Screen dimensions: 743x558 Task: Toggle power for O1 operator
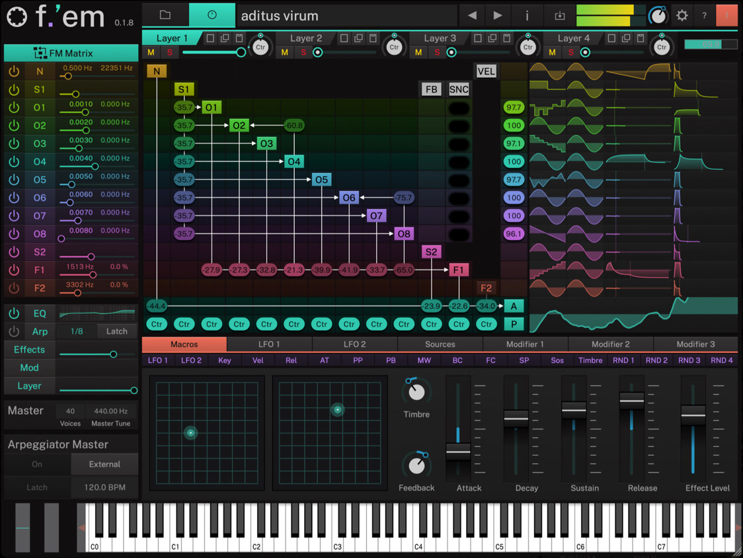point(14,108)
